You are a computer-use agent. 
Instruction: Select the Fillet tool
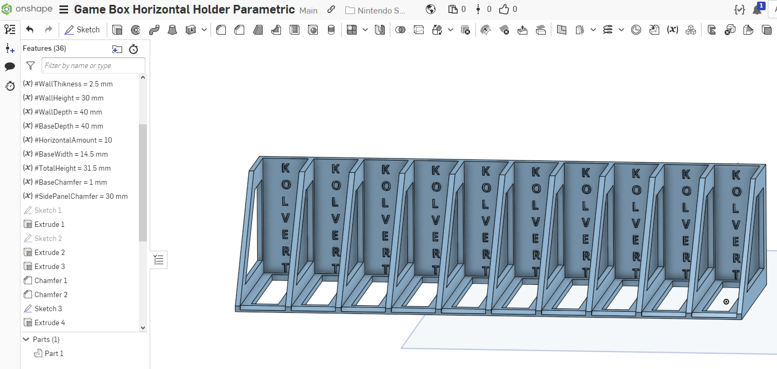point(221,30)
